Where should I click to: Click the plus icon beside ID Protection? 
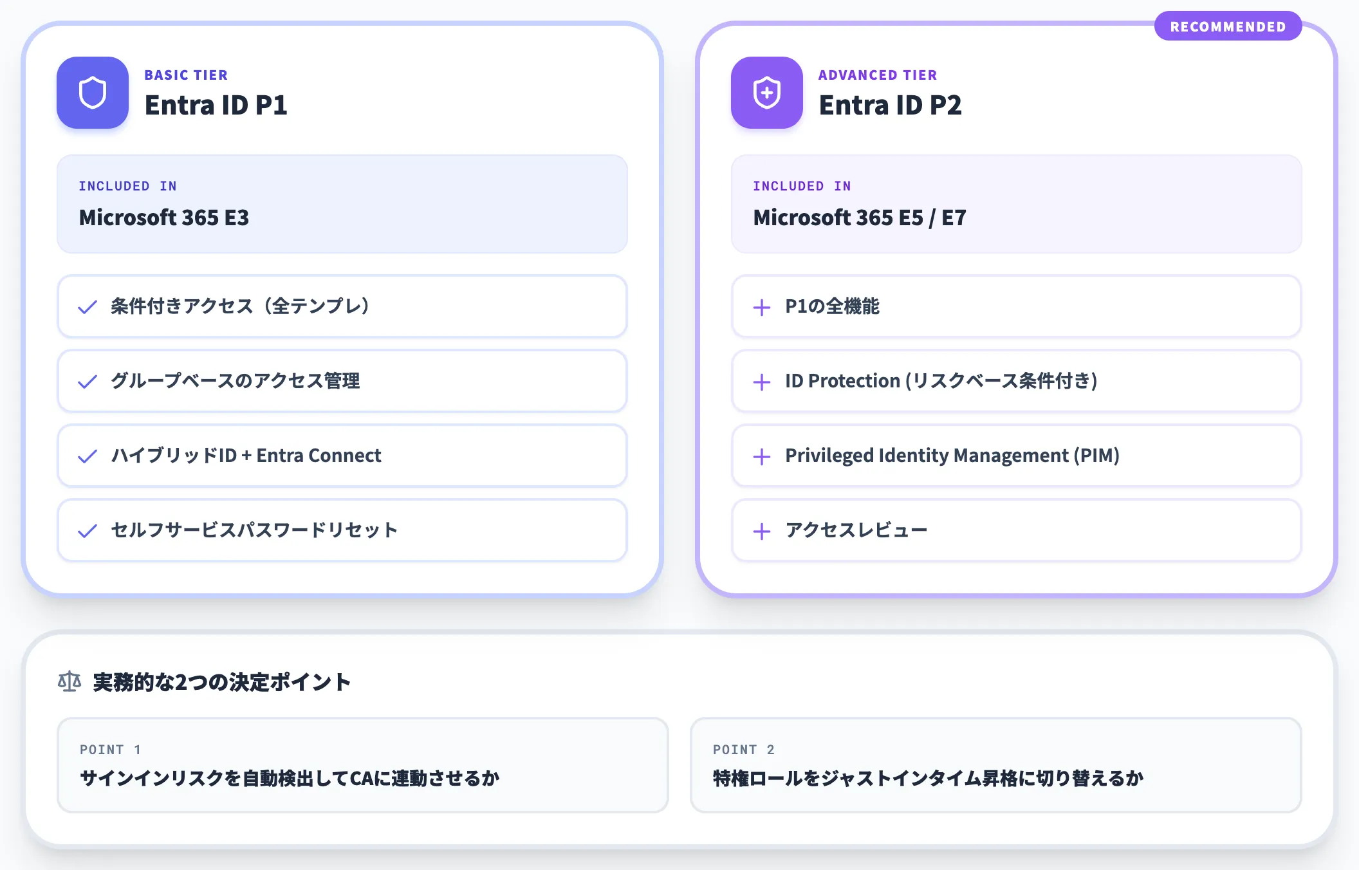click(x=762, y=382)
